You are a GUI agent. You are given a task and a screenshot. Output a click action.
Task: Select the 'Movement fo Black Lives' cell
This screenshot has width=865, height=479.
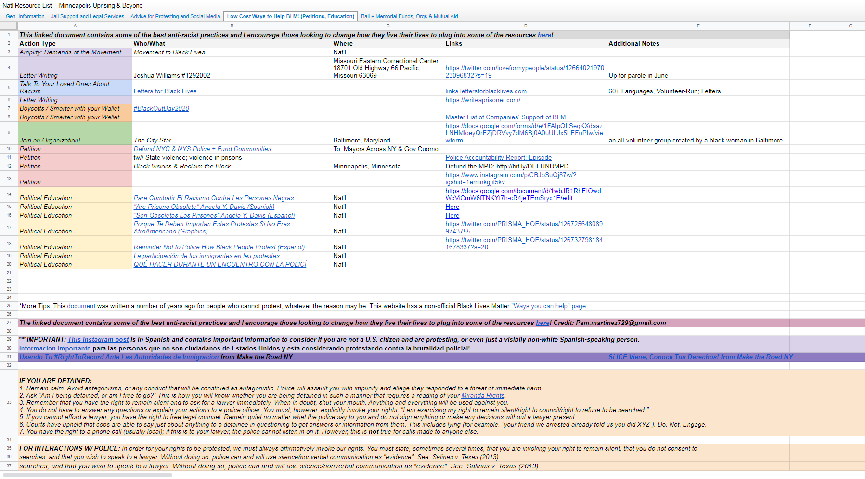(232, 52)
